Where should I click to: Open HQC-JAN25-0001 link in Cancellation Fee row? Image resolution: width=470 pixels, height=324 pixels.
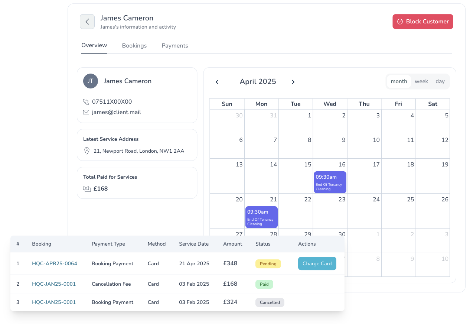point(54,284)
